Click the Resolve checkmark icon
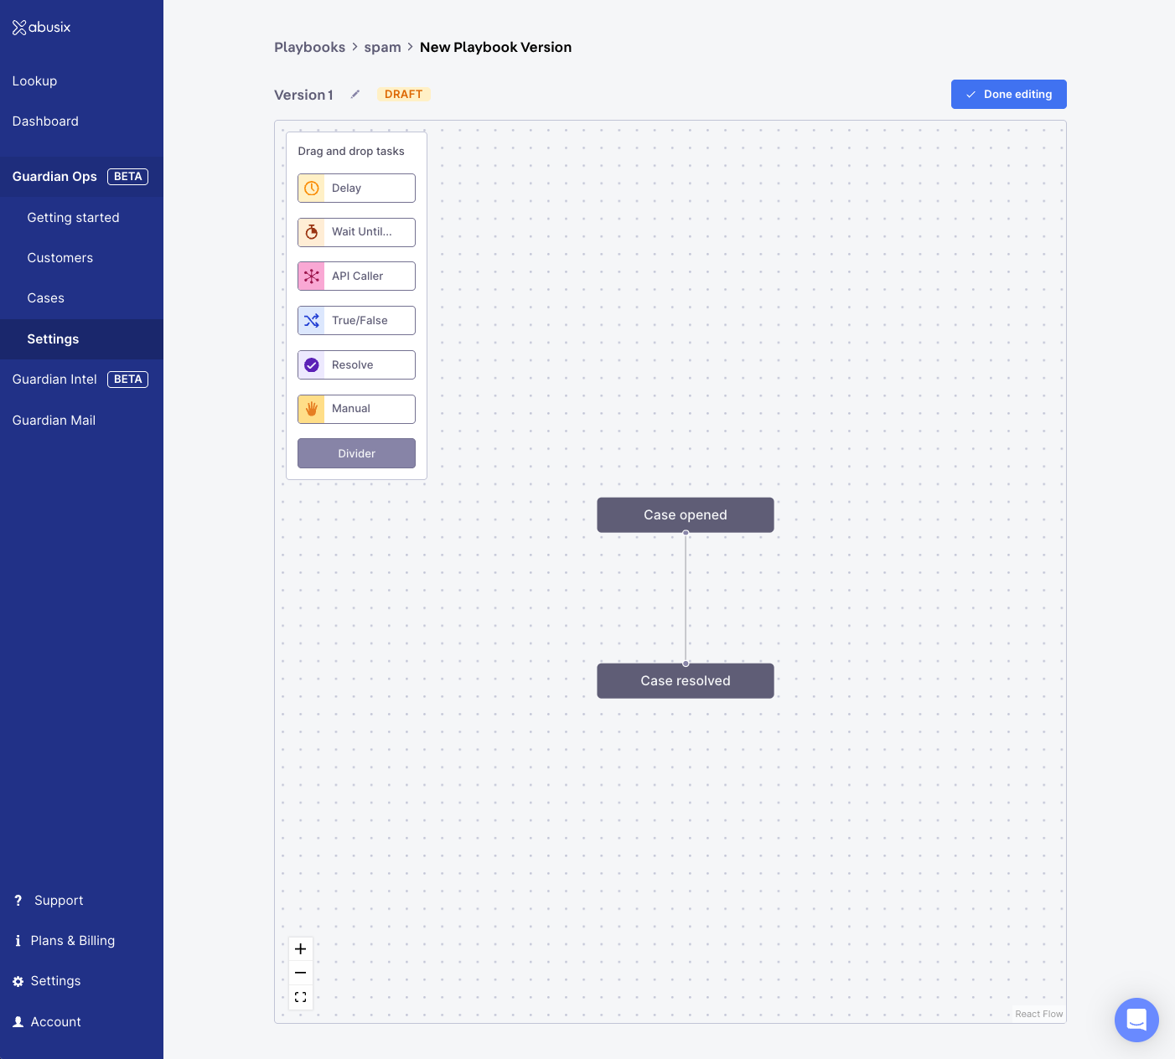 click(311, 364)
